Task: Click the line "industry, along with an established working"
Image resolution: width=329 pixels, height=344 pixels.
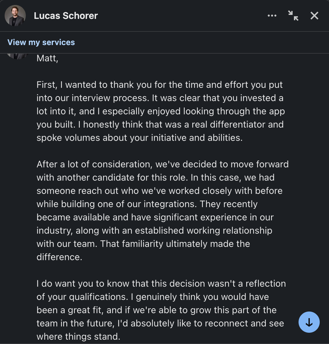Action: coord(155,231)
